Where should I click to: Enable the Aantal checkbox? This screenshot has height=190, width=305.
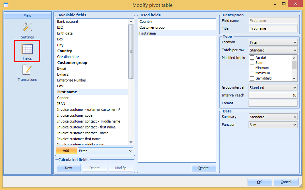point(252,58)
